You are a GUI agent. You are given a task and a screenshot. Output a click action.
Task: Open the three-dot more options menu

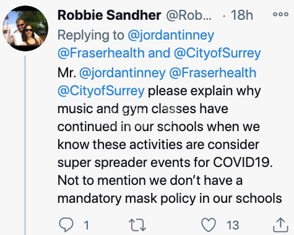(280, 14)
